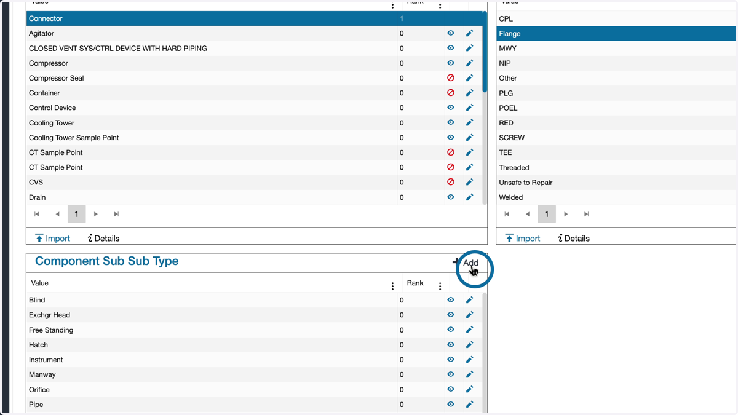
Task: Re-enable hidden Compressor Seal row
Action: click(451, 78)
